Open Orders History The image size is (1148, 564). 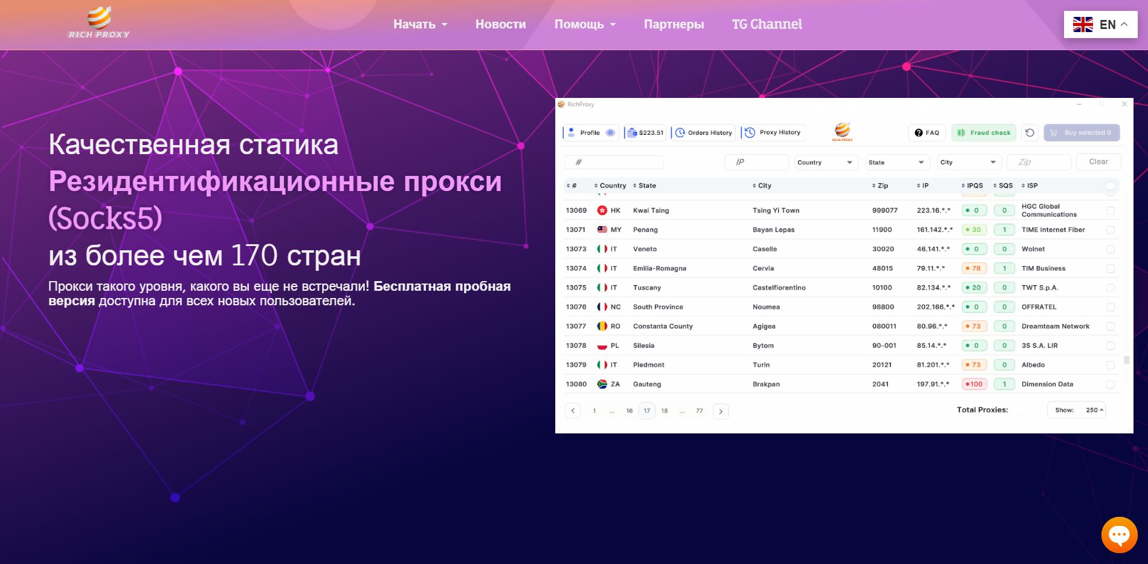click(x=703, y=133)
